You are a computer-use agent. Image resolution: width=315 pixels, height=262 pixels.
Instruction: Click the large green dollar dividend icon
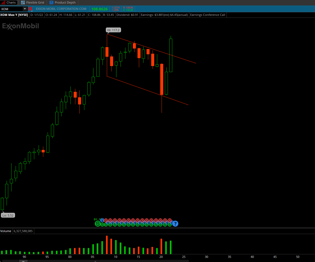point(98,224)
